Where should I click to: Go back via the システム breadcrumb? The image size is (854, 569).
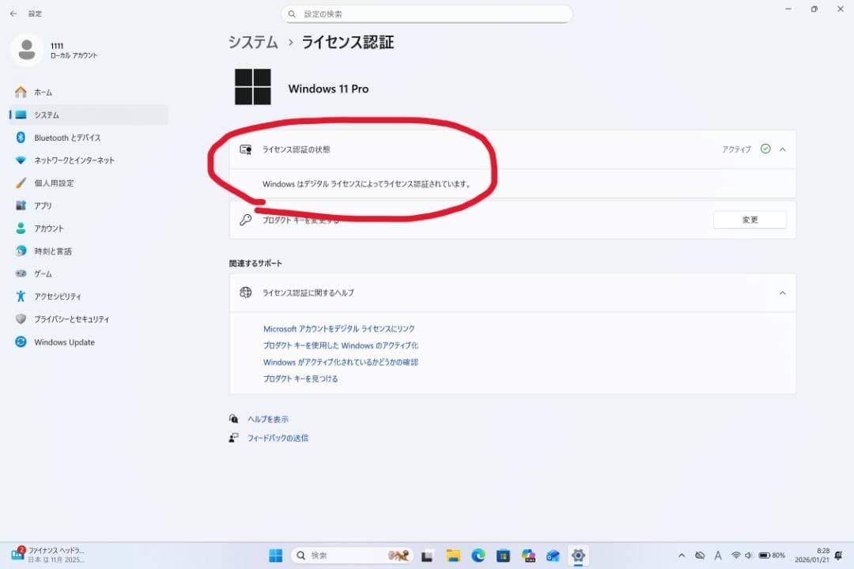(x=251, y=42)
